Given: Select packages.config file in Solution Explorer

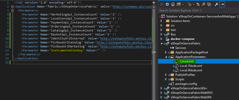Looking at the screenshot, I should click(186, 84).
